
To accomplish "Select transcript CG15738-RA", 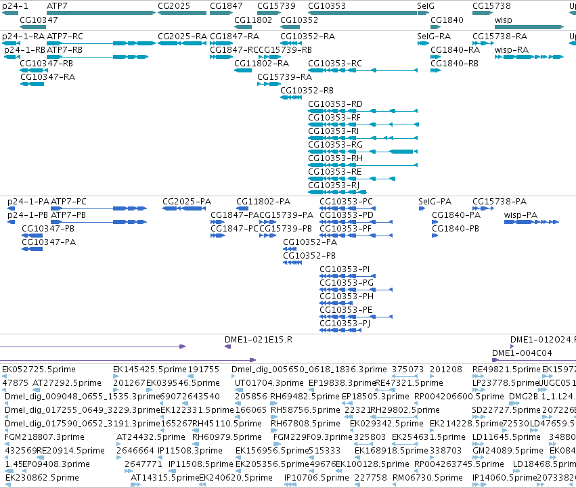I will pos(500,37).
